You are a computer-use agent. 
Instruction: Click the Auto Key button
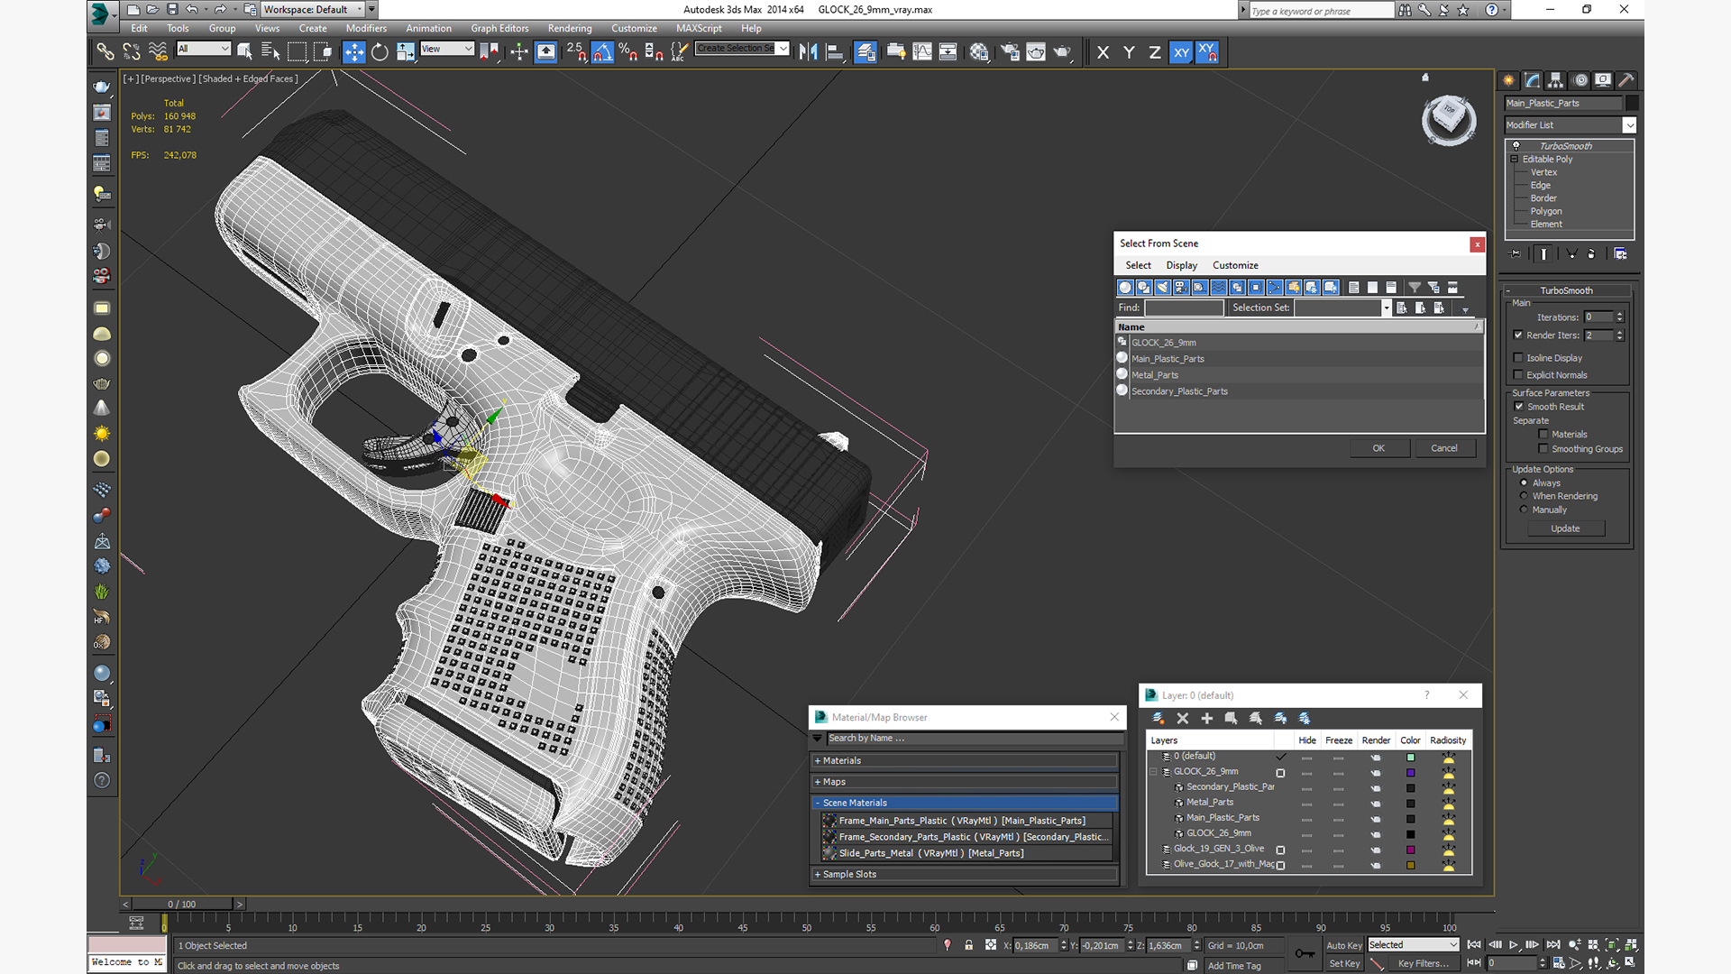pyautogui.click(x=1343, y=945)
